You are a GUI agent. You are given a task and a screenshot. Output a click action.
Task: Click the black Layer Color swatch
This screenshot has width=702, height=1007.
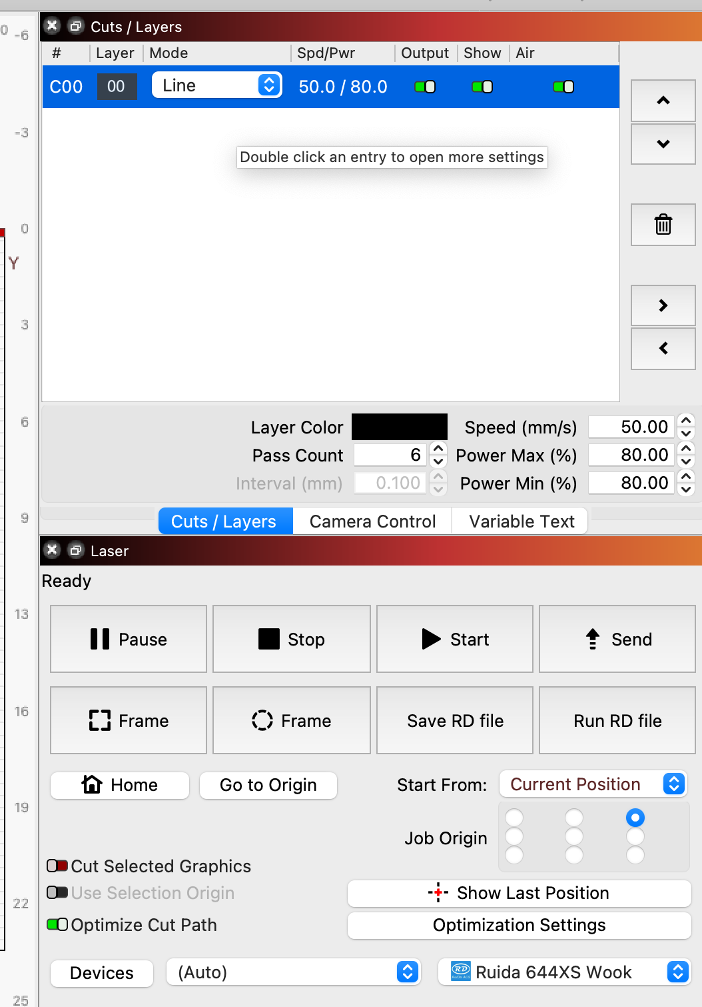[400, 427]
